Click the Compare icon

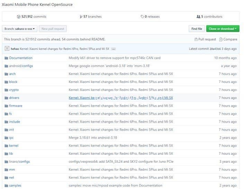220,39
